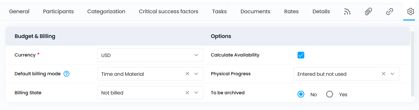The image size is (419, 110).
Task: Uncheck Calculate Availability checkbox
Action: [x=301, y=55]
